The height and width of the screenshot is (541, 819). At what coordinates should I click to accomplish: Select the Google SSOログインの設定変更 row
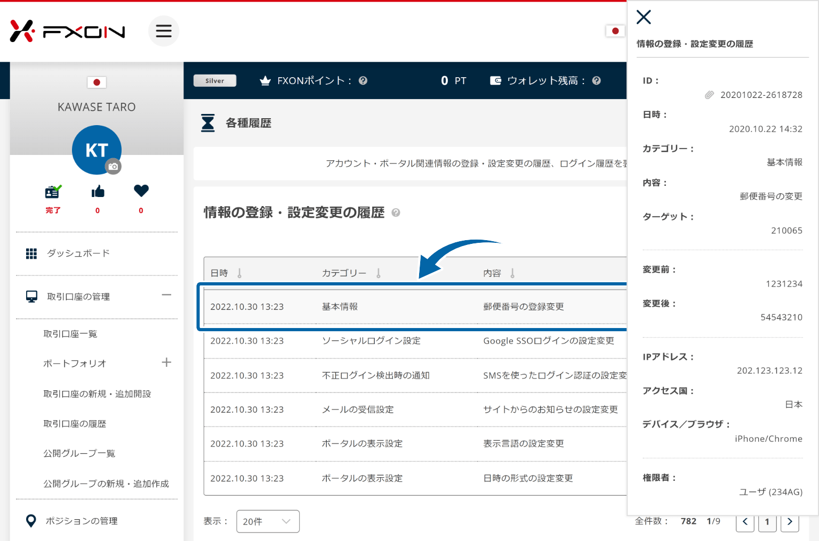pyautogui.click(x=415, y=341)
